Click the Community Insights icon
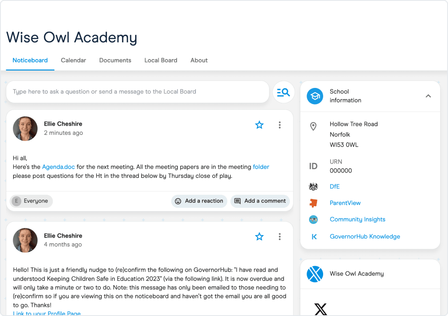 pos(314,219)
